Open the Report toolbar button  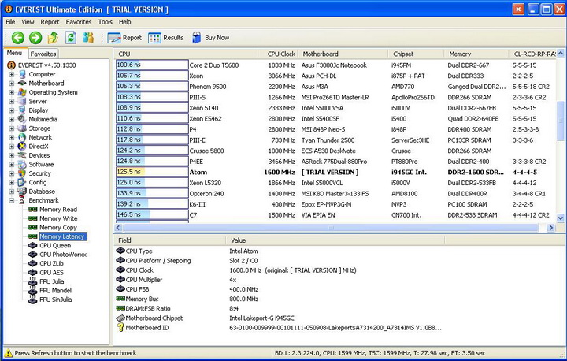coord(124,38)
